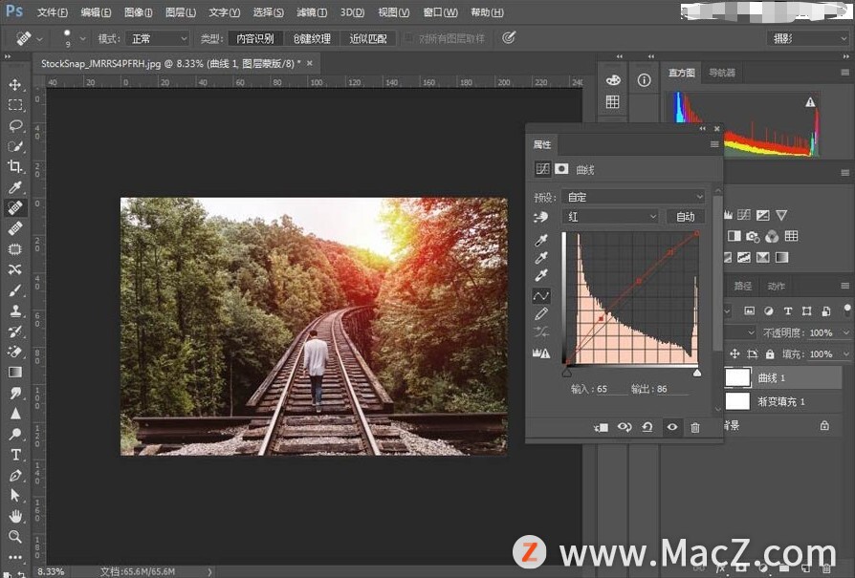The height and width of the screenshot is (578, 855).
Task: Open the 图像 menu
Action: [x=138, y=12]
